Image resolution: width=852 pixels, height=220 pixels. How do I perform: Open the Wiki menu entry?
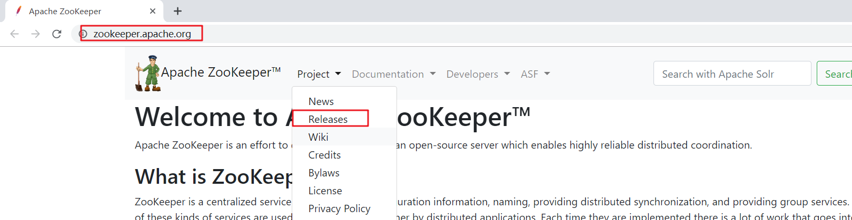[x=318, y=137]
